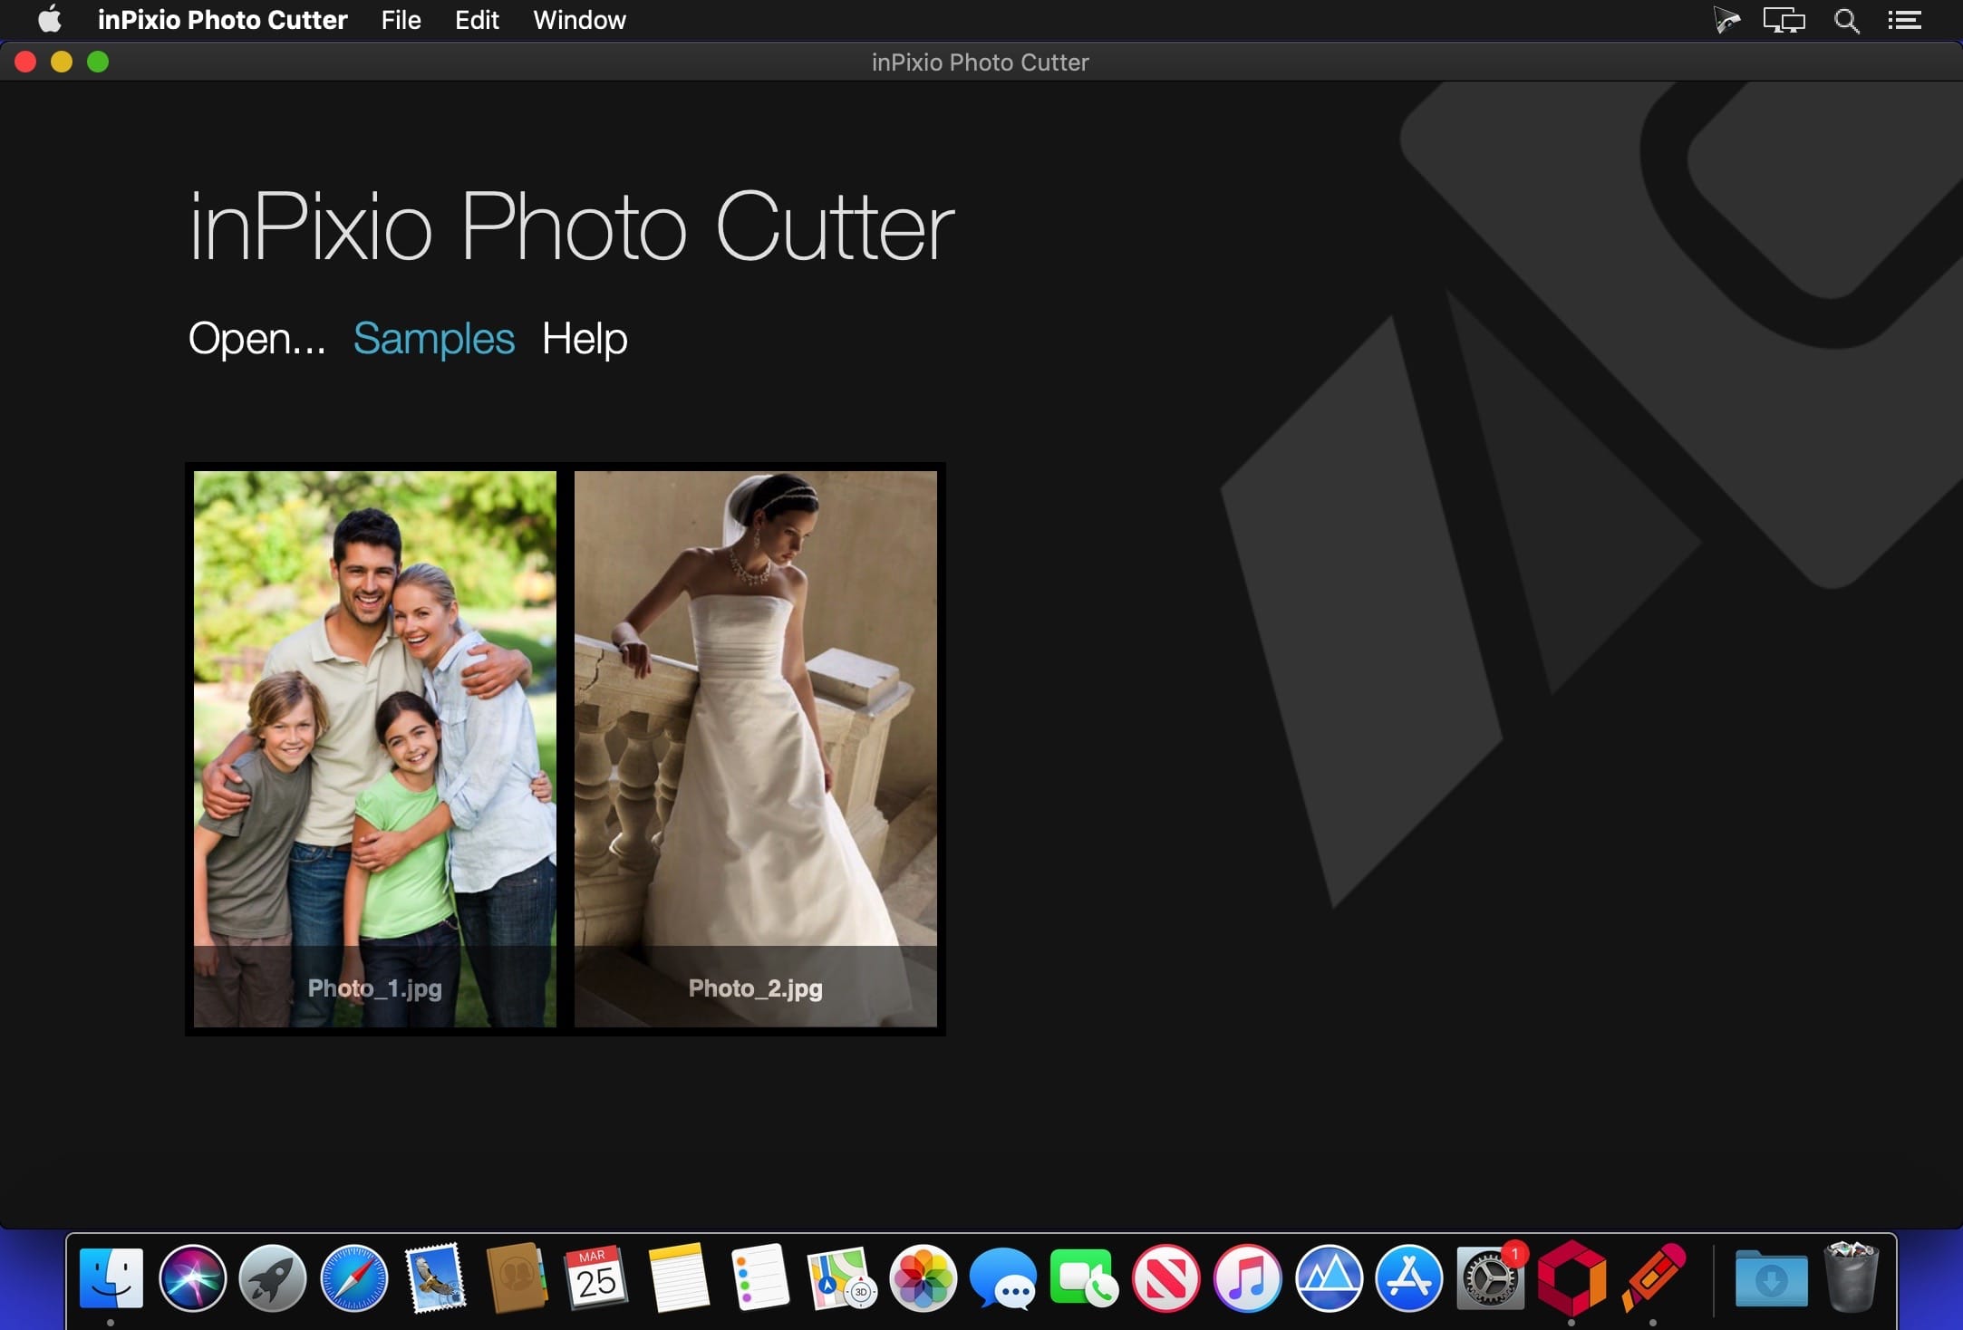1963x1330 pixels.
Task: Open the Notes app in dock
Action: point(678,1278)
